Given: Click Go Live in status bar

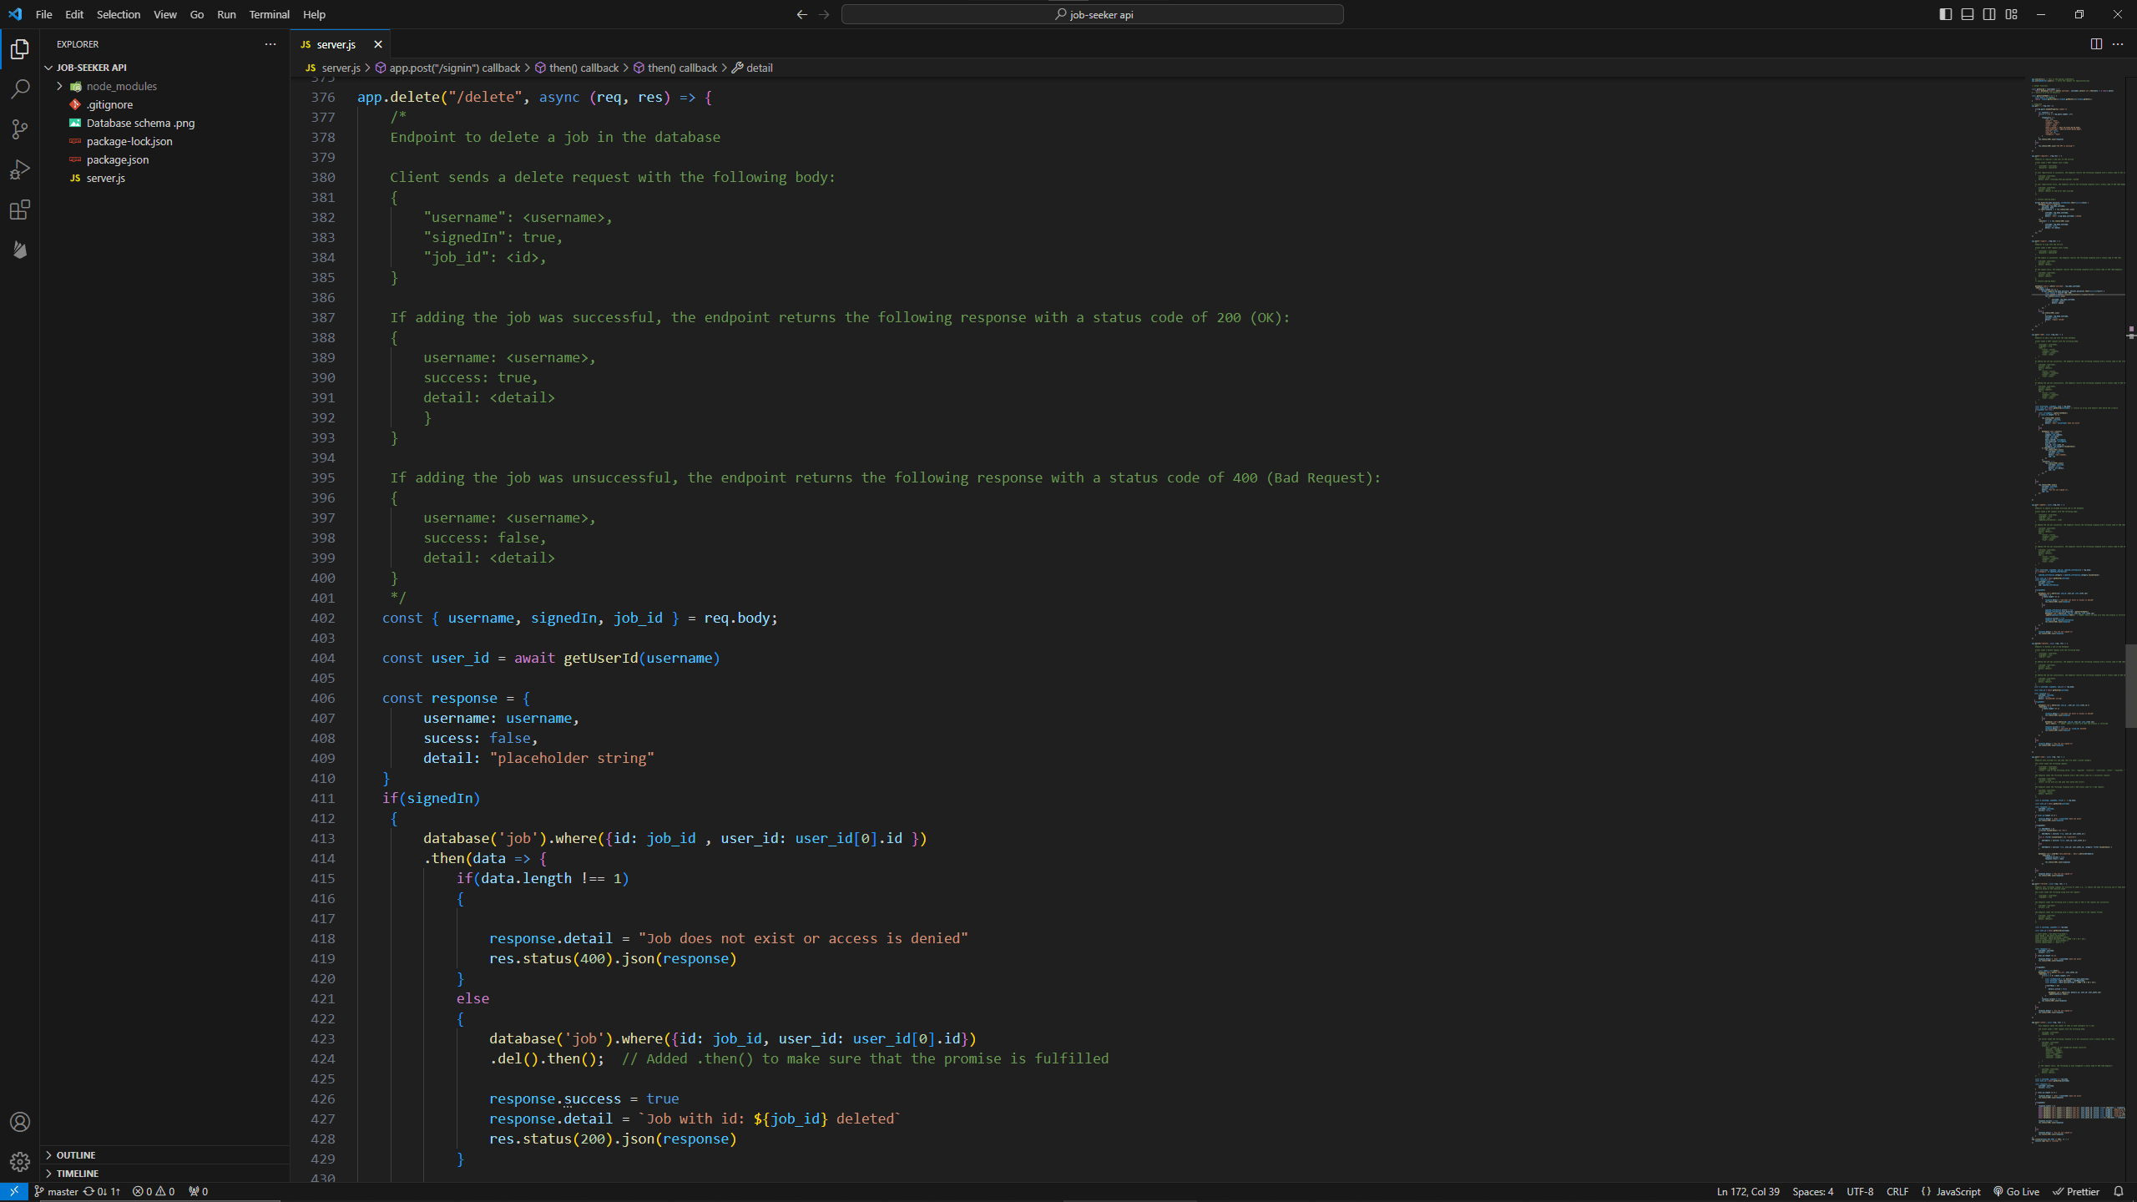Looking at the screenshot, I should (x=2016, y=1191).
